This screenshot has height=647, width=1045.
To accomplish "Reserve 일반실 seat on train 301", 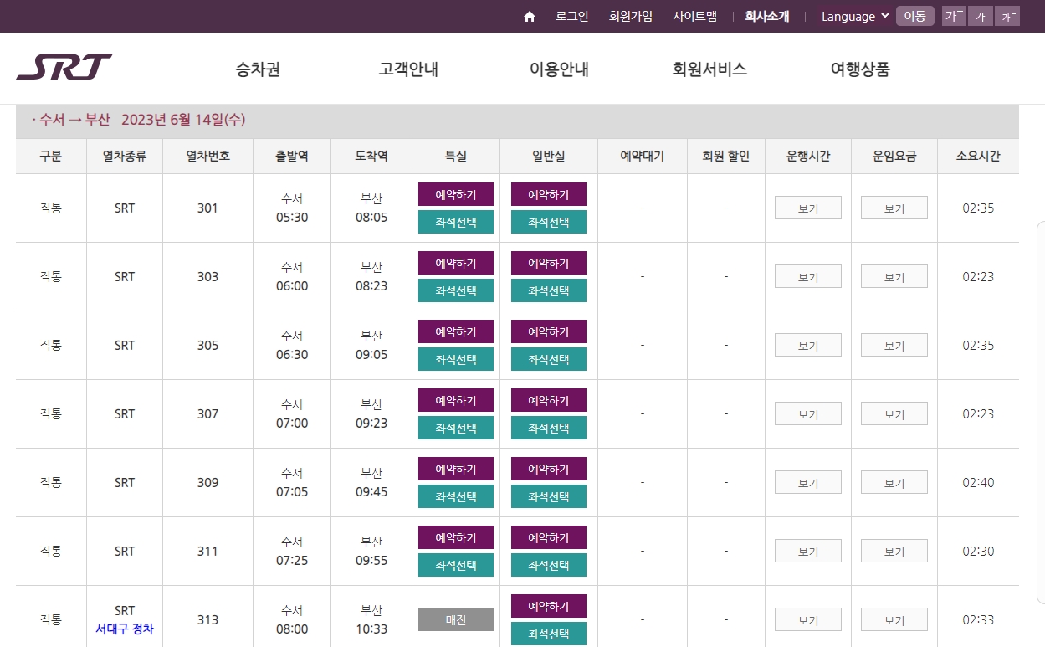I will [x=549, y=194].
